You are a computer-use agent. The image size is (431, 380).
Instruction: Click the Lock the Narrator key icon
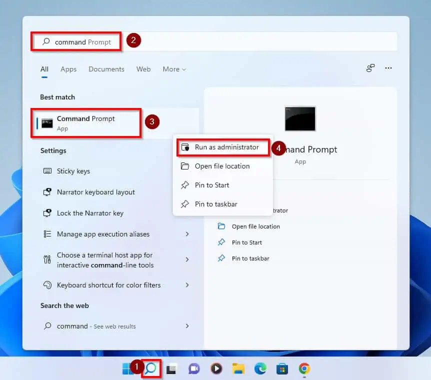47,213
